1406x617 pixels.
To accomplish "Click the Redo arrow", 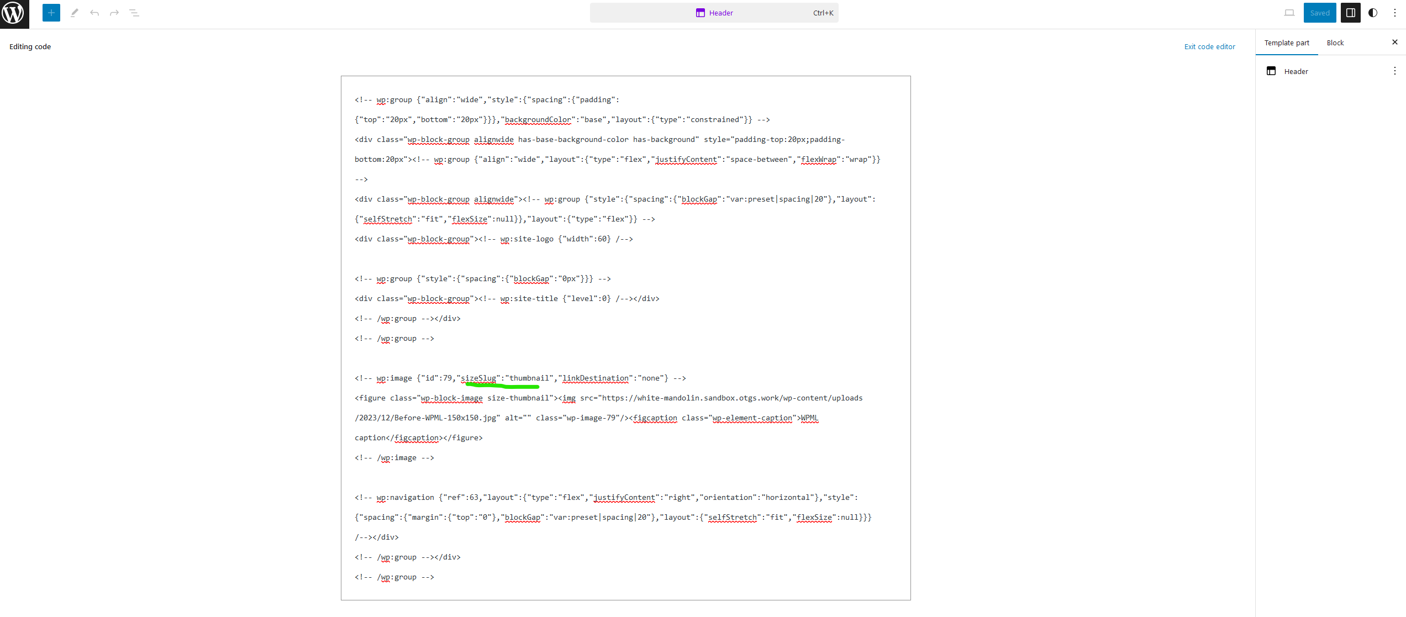I will point(114,13).
